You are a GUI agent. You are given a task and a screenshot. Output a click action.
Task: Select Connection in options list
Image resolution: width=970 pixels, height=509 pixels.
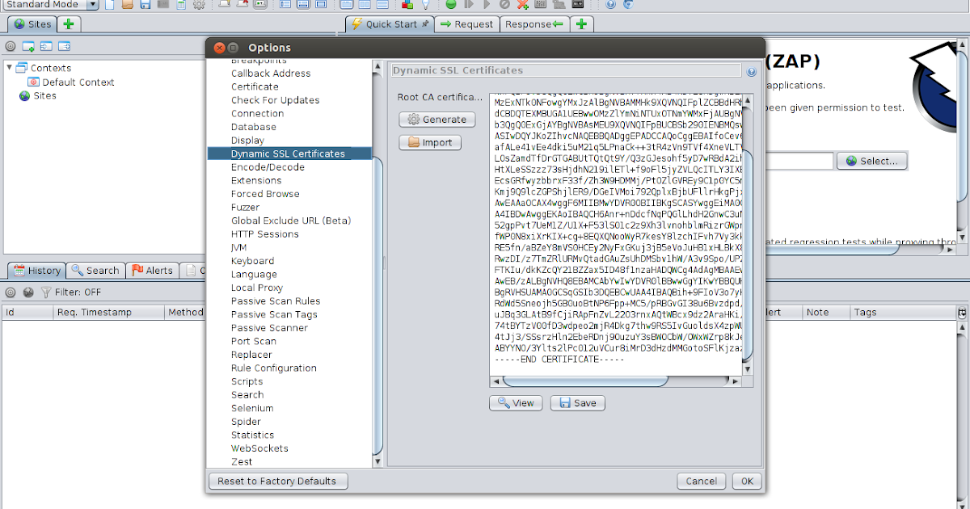click(257, 114)
